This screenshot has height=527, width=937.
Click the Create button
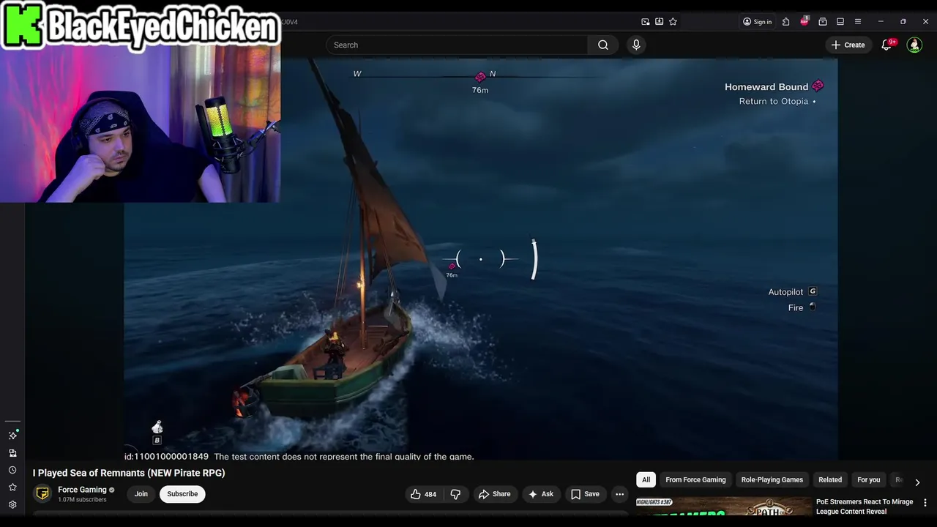pyautogui.click(x=848, y=45)
